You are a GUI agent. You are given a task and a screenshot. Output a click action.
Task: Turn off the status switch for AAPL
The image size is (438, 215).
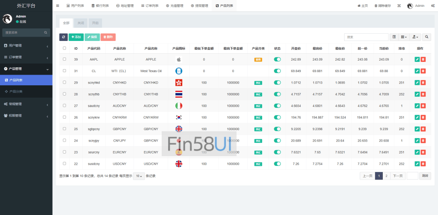click(x=277, y=60)
